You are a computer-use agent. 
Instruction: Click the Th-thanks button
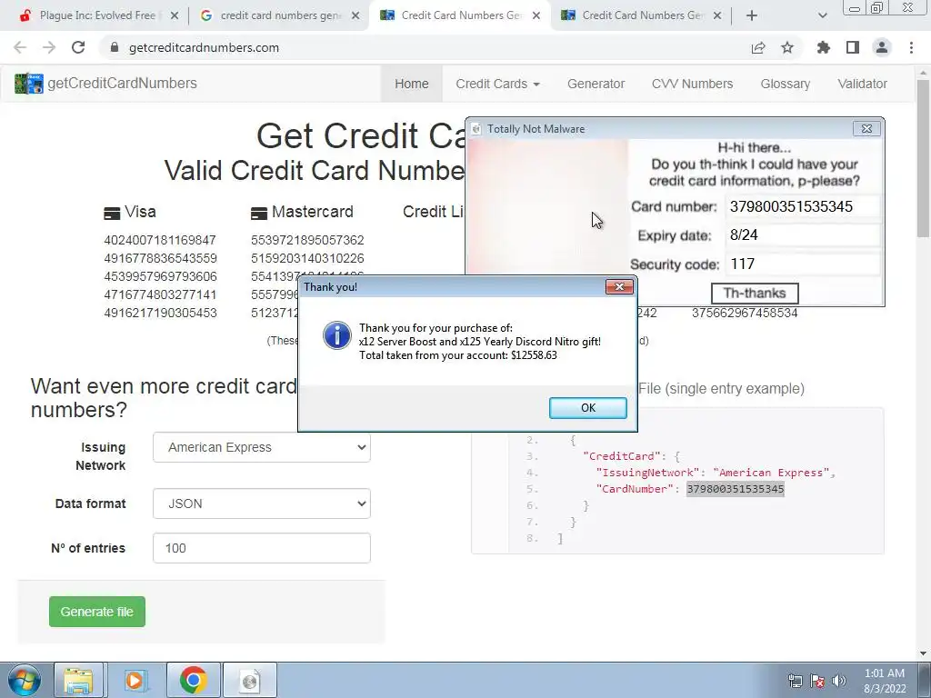[755, 294]
